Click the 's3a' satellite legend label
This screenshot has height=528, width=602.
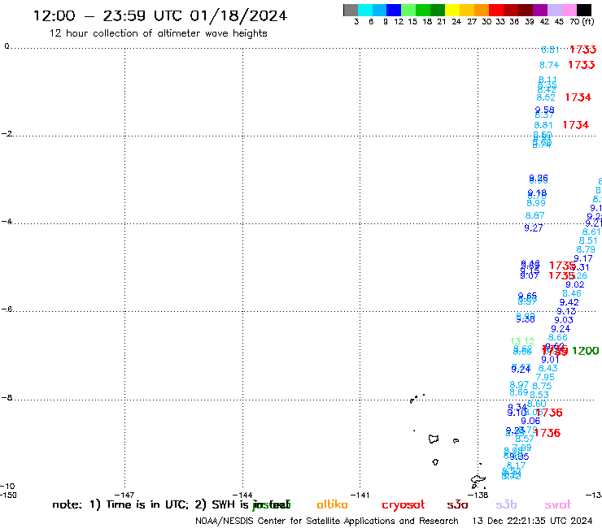457,504
